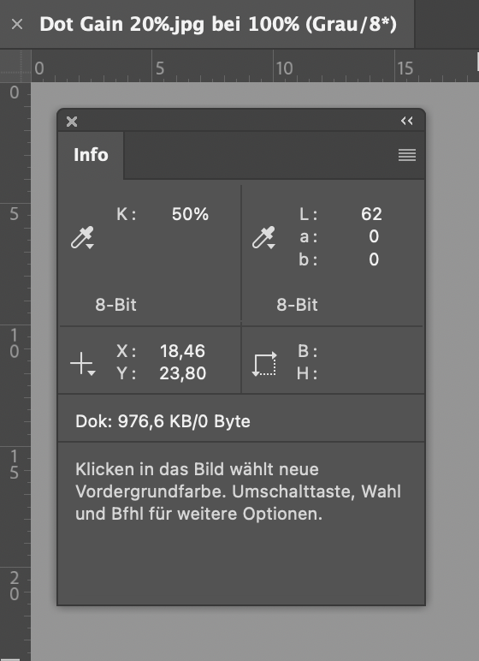Image resolution: width=479 pixels, height=661 pixels.
Task: Click the first eyedropper icon beside K value
Action: pos(82,238)
